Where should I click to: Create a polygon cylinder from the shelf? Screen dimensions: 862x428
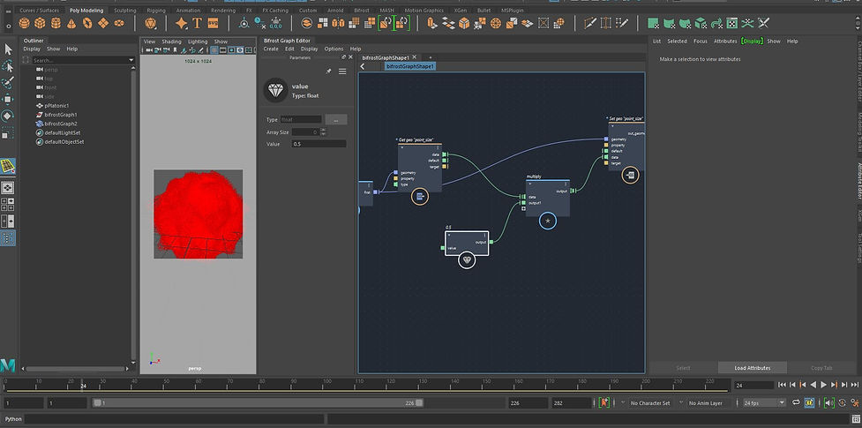coord(56,23)
